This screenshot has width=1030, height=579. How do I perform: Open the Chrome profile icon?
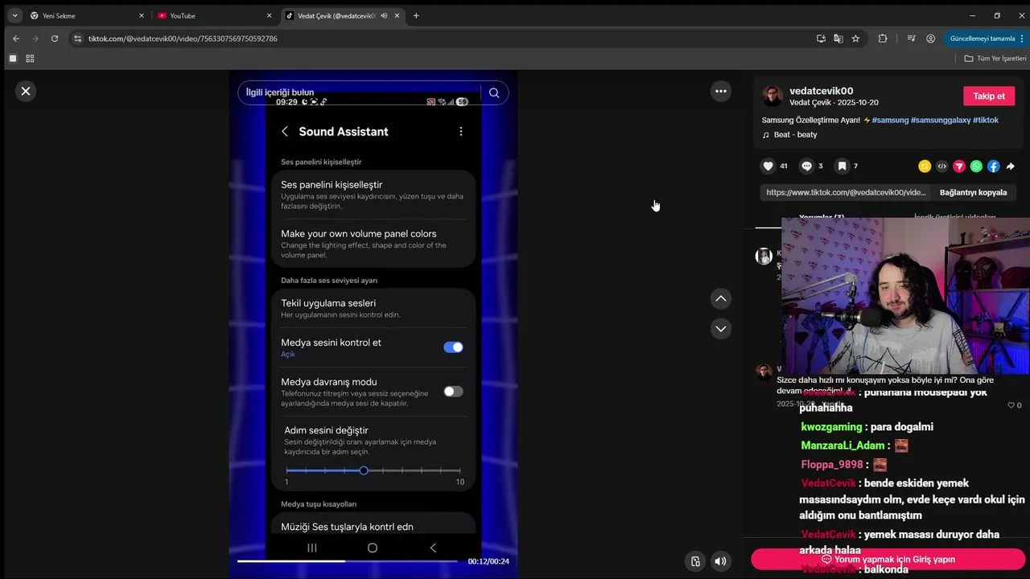(931, 39)
